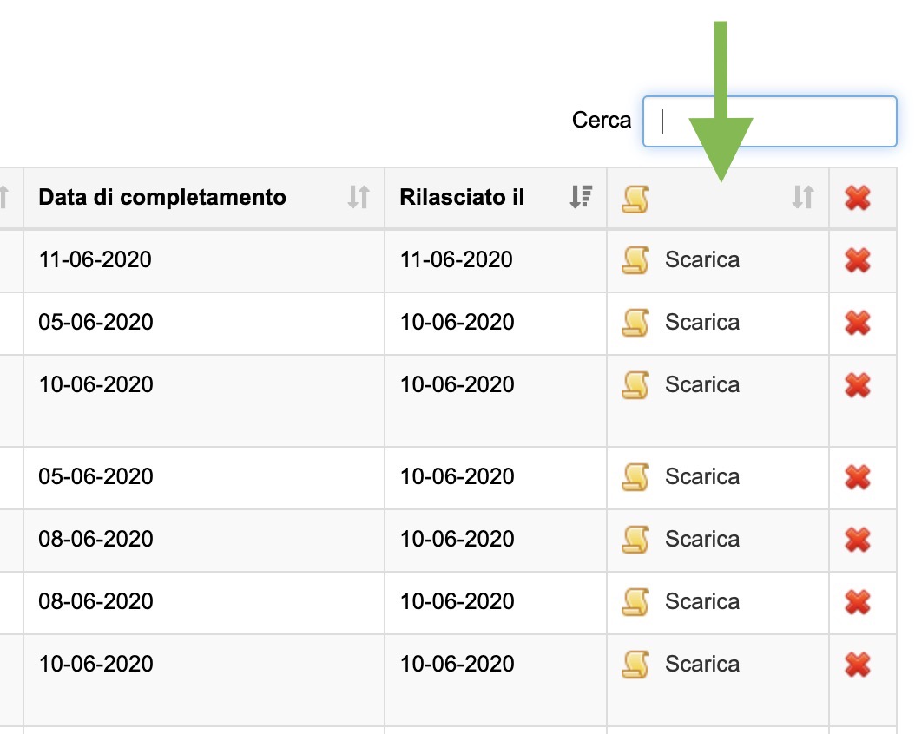Click Scarica in the row completed 11-06-2020

tap(702, 259)
